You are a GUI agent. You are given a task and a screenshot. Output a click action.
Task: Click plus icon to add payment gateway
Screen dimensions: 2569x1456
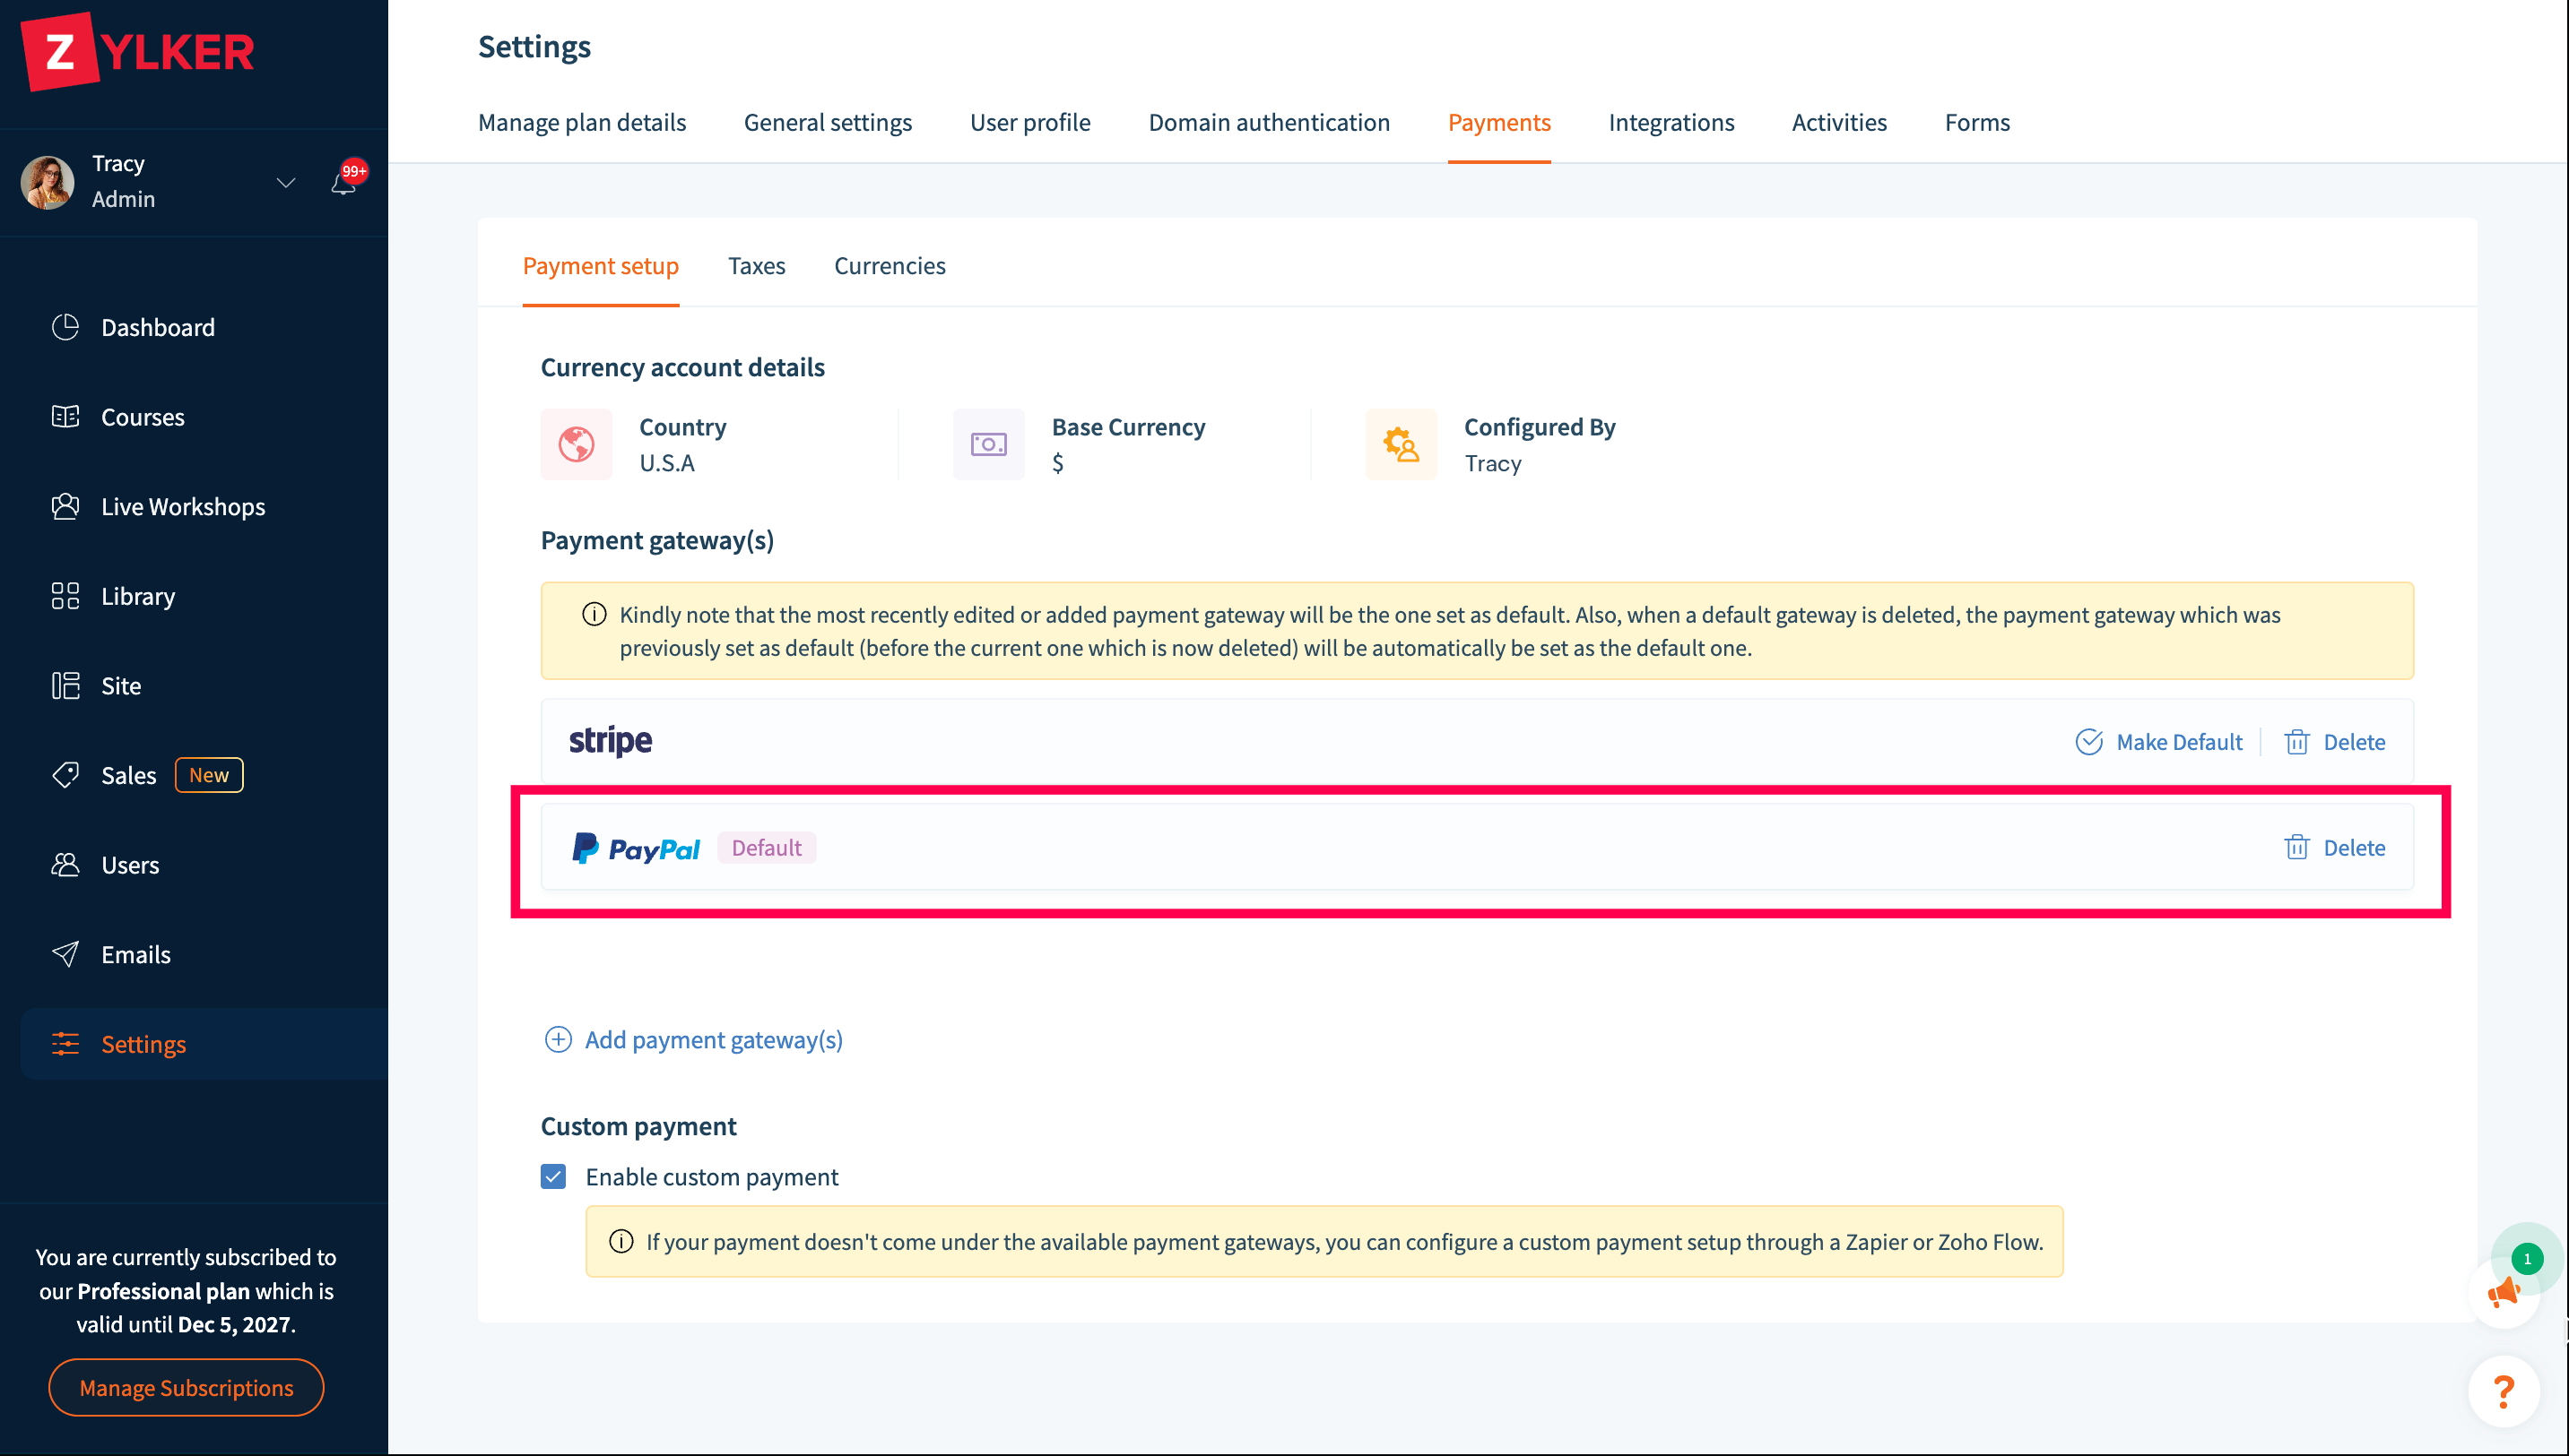point(558,1040)
